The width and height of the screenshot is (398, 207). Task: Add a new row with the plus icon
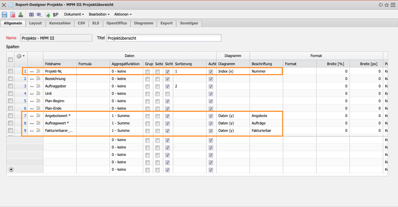(x=11, y=169)
